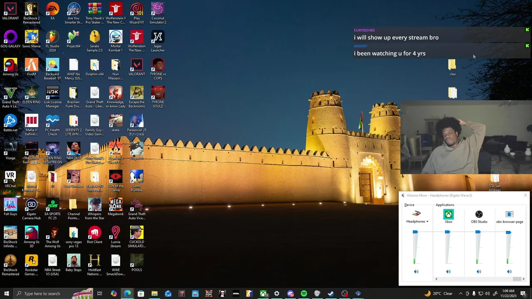Click the OBS Studio volume slider handle
Image resolution: width=532 pixels, height=299 pixels.
tap(478, 232)
